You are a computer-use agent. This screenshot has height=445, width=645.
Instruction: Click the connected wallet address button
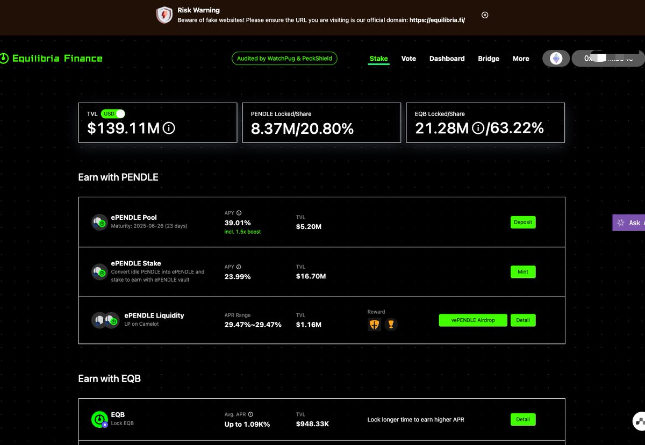(x=608, y=59)
